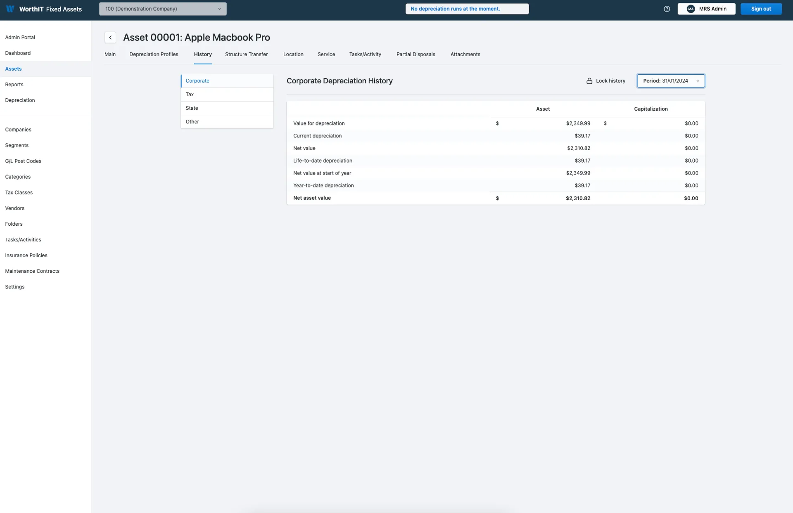Switch to the Location tab
The width and height of the screenshot is (793, 513).
[293, 54]
